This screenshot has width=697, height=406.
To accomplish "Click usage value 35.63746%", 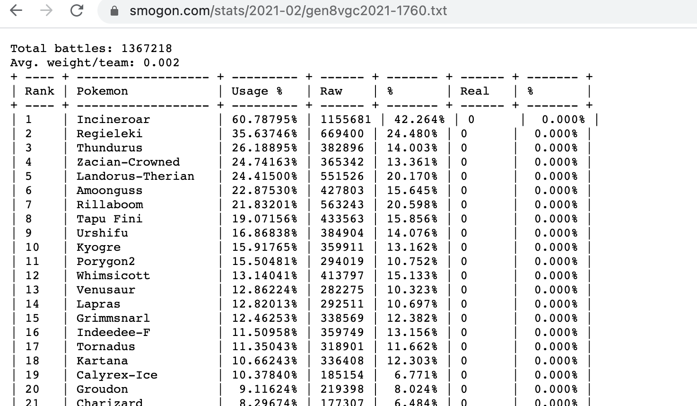I will point(264,133).
